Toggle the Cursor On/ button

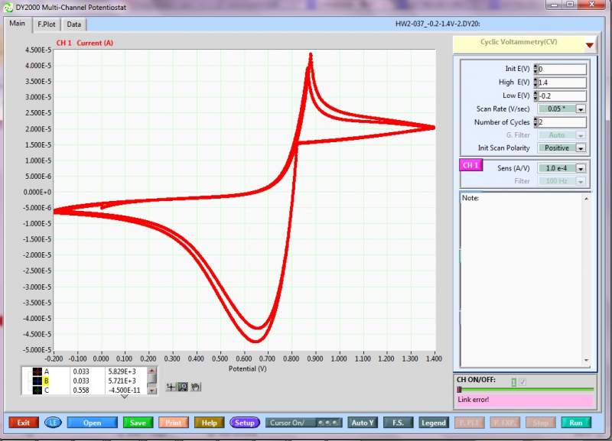pos(304,423)
